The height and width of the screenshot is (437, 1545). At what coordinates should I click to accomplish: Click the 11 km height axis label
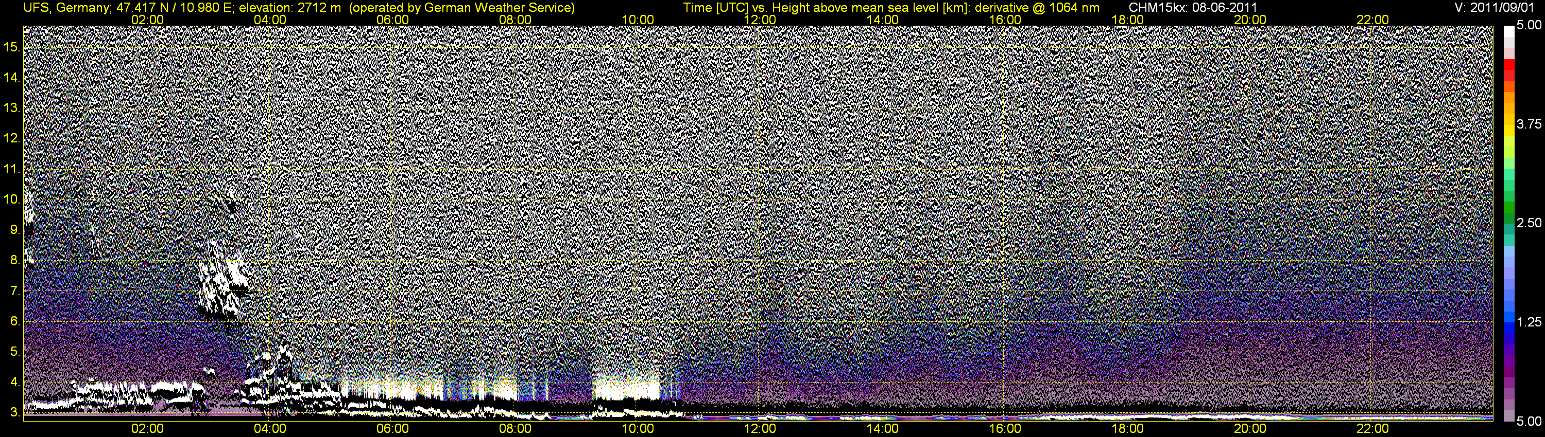click(x=12, y=170)
